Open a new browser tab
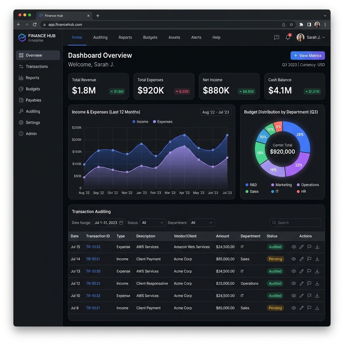The width and height of the screenshot is (344, 344). (x=98, y=16)
